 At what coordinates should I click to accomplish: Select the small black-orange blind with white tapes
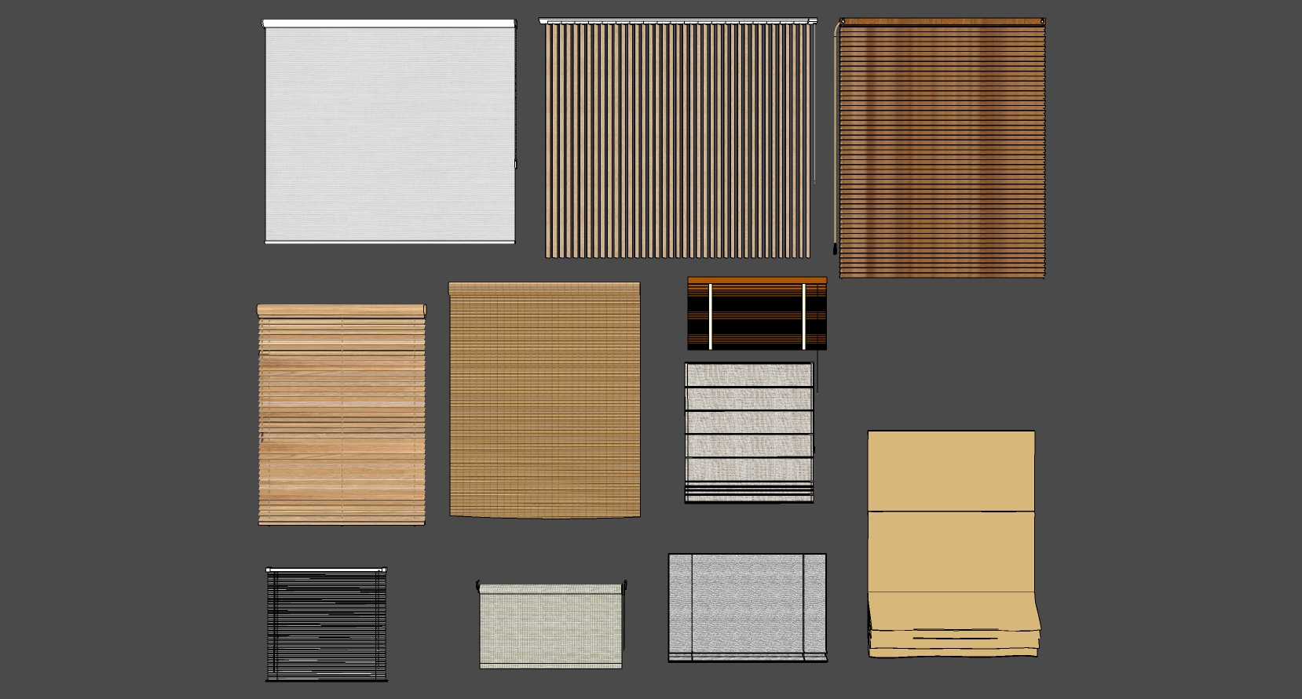[757, 313]
